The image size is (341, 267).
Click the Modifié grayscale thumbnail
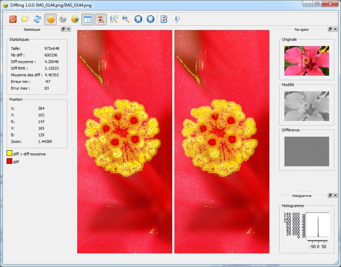[307, 106]
